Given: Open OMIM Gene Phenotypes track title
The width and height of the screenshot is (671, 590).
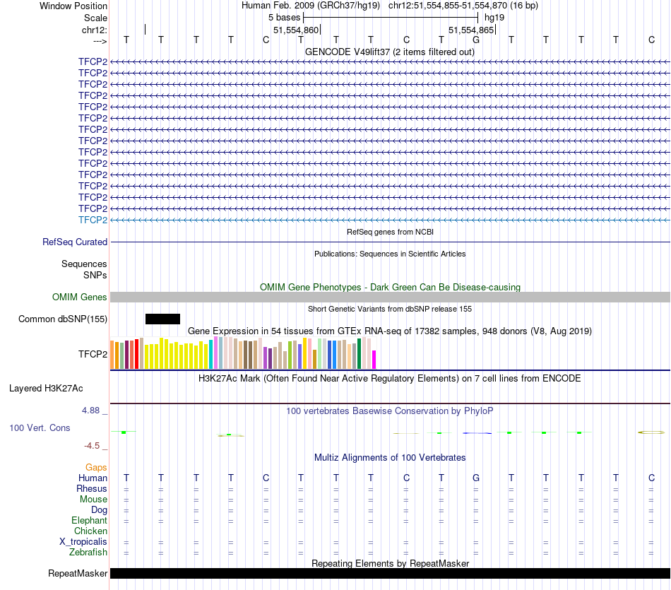Looking at the screenshot, I should [x=390, y=288].
